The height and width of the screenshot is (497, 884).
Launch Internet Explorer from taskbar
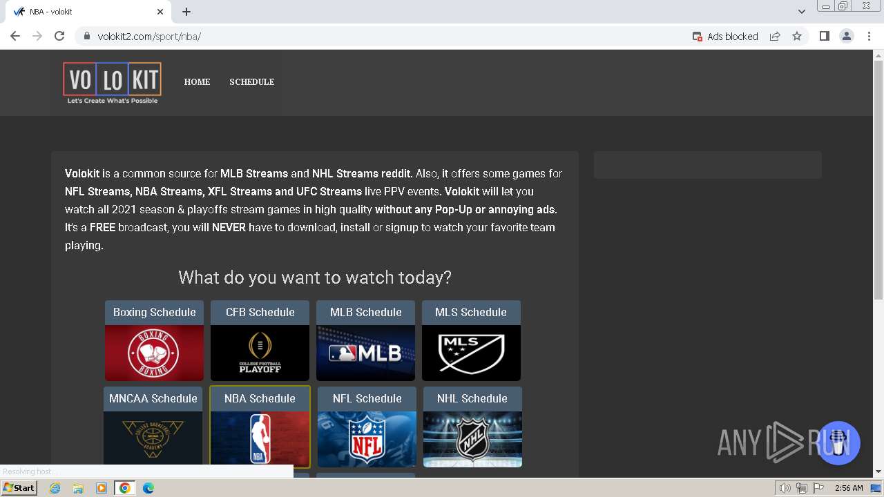55,488
